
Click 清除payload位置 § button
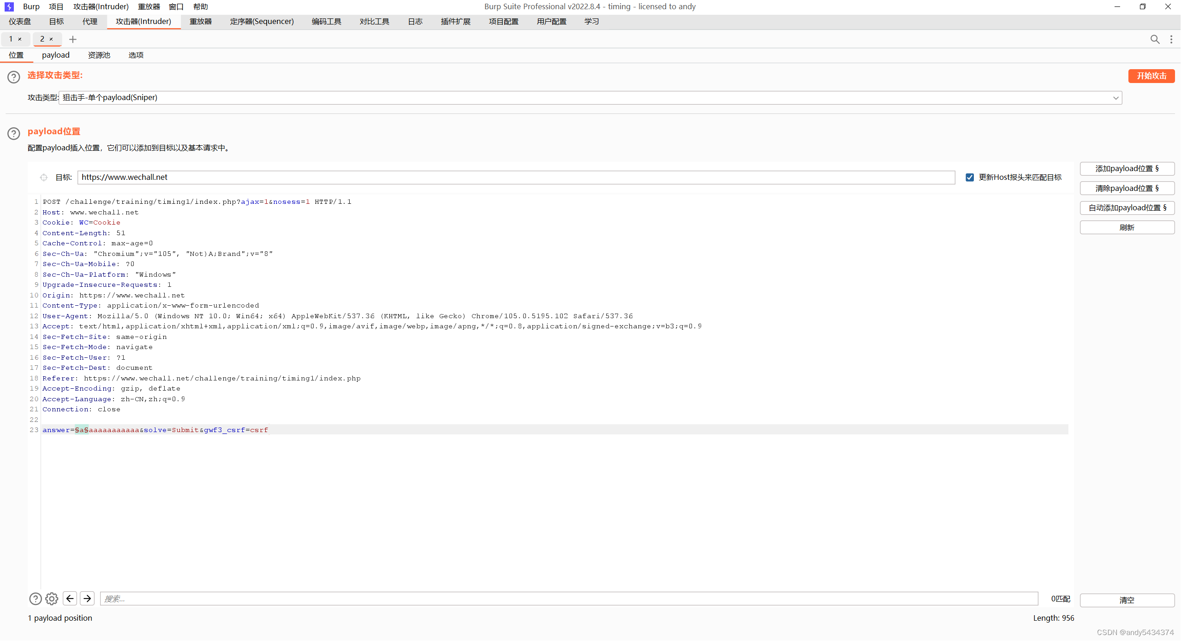(1127, 188)
